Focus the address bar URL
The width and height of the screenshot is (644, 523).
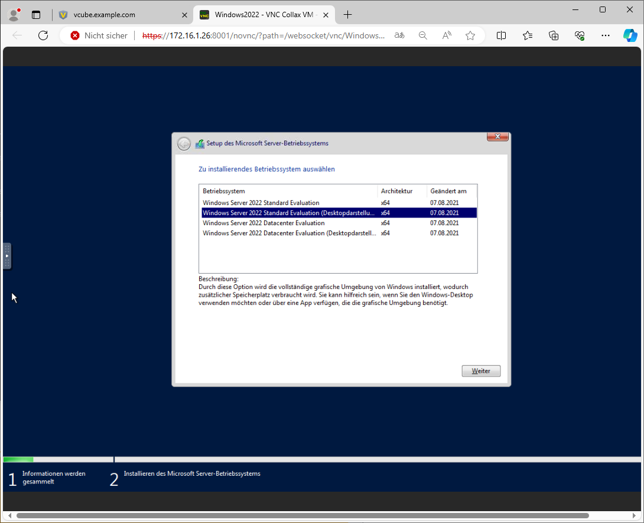[x=264, y=35]
